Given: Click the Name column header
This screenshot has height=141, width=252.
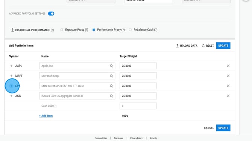Looking at the screenshot, I should pyautogui.click(x=45, y=56).
